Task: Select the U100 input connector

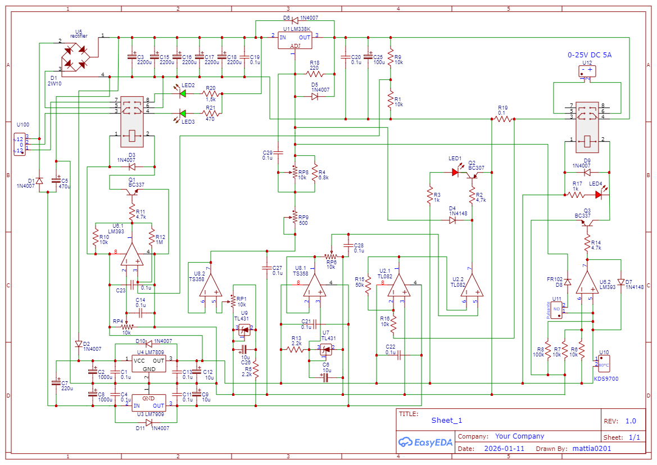Action: (x=20, y=144)
